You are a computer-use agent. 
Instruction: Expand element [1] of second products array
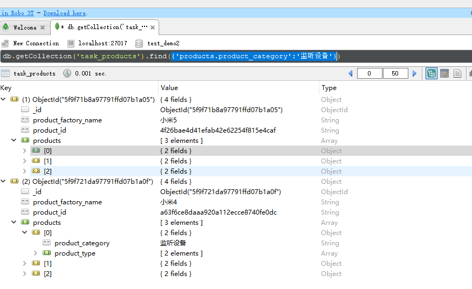pos(25,264)
